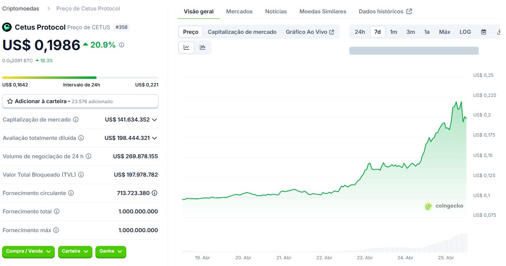Select the line chart view icon
506x266 pixels.
pyautogui.click(x=187, y=47)
